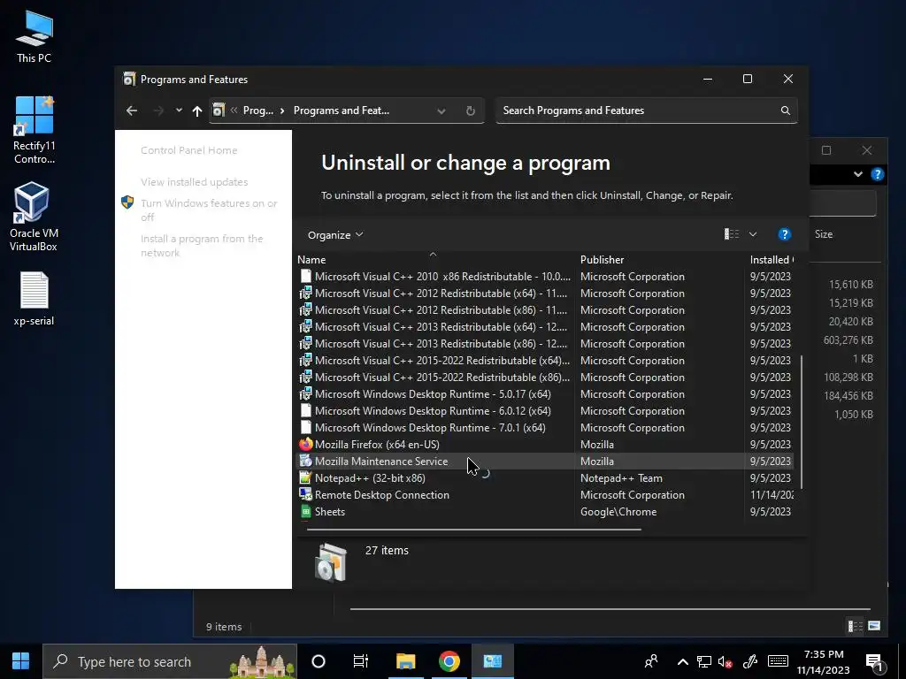This screenshot has width=906, height=679.
Task: Show hidden system tray icons
Action: click(x=682, y=661)
